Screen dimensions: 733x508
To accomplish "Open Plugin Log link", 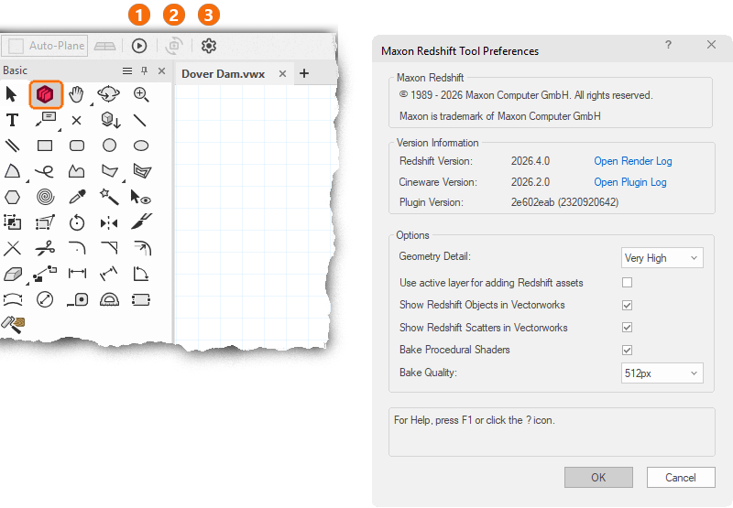I will pos(630,182).
